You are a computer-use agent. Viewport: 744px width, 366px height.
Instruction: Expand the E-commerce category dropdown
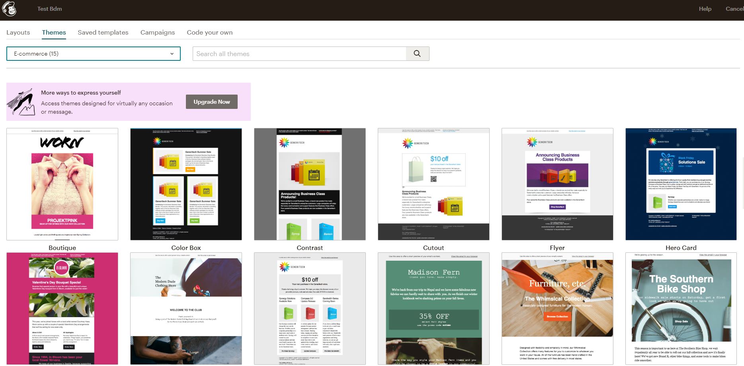(94, 54)
